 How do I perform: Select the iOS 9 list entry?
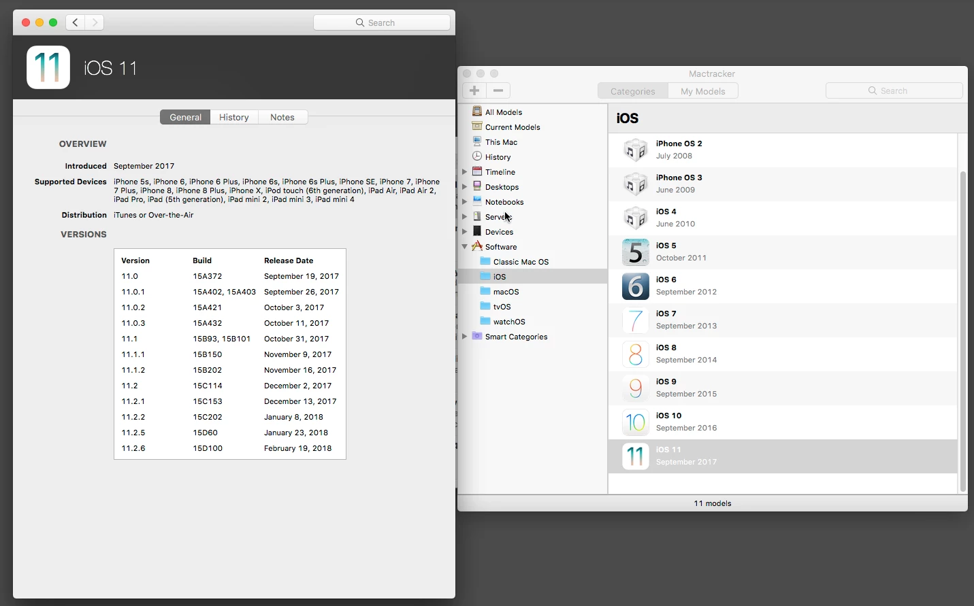[x=783, y=388]
